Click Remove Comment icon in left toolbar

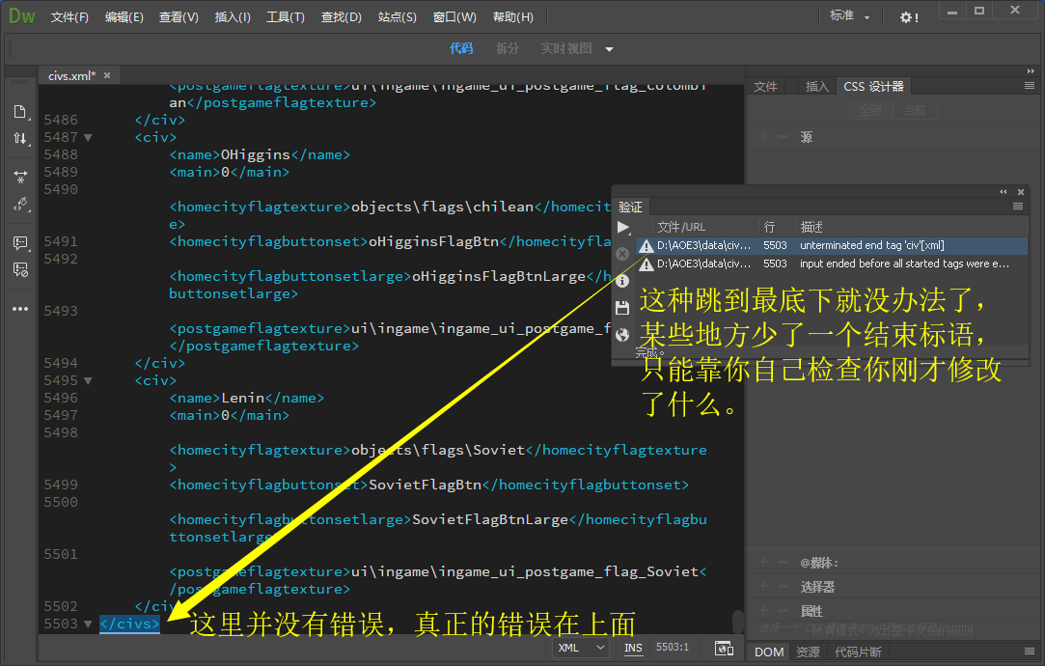point(20,269)
